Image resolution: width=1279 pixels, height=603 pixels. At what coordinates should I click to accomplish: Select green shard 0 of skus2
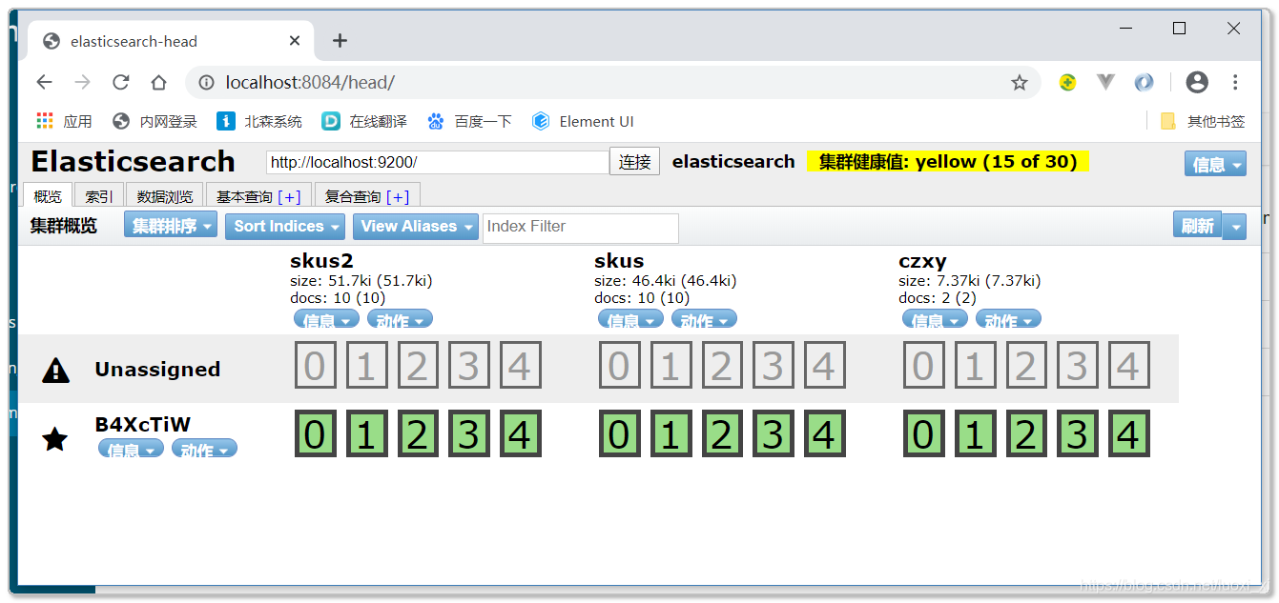tap(316, 434)
